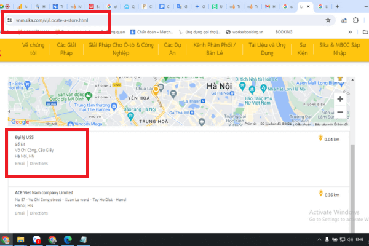The height and width of the screenshot is (246, 369).
Task: Show hidden system tray icons chevron
Action: pyautogui.click(x=319, y=240)
